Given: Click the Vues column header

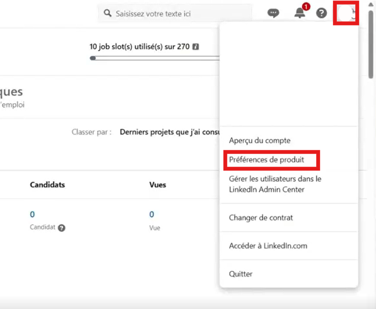Looking at the screenshot, I should (x=157, y=184).
